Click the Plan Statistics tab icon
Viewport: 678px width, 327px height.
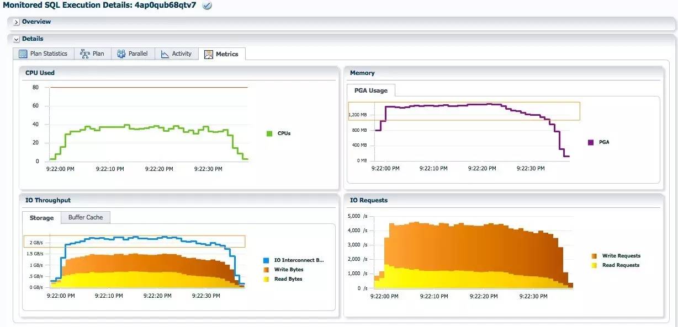coord(23,54)
